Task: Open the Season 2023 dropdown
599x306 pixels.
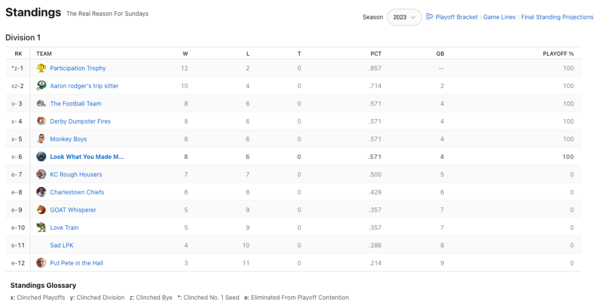Action: point(404,18)
